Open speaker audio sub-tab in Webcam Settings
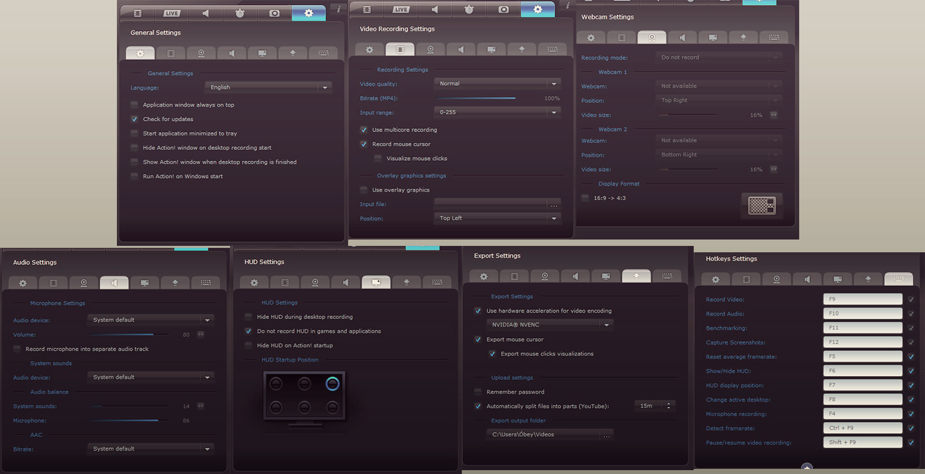 point(682,37)
